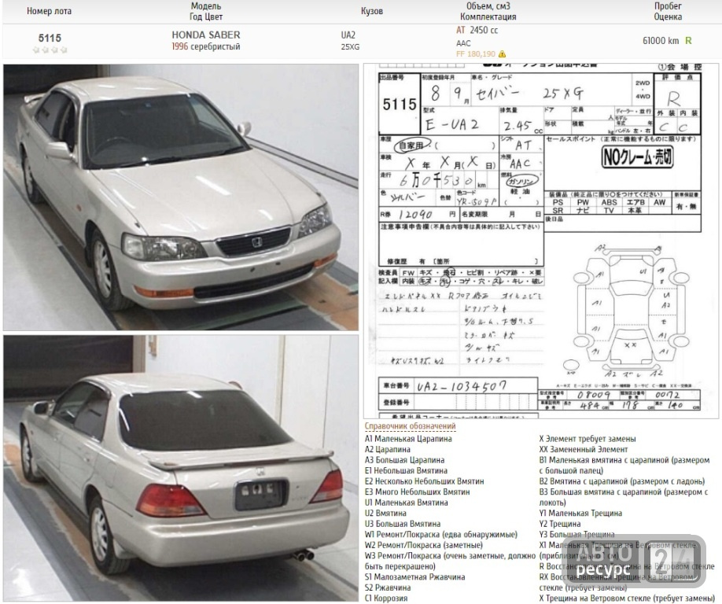Open the auction sheet image
Screen dimensions: 722x604
(x=540, y=241)
